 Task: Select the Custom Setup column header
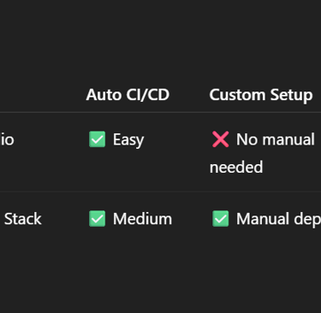point(261,95)
